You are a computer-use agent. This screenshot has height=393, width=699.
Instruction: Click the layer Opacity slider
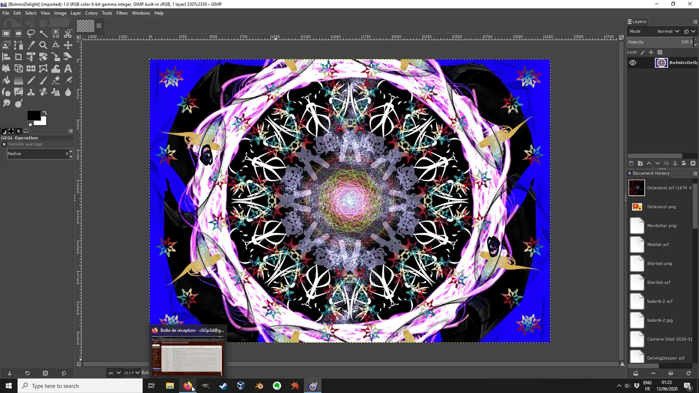(x=659, y=42)
